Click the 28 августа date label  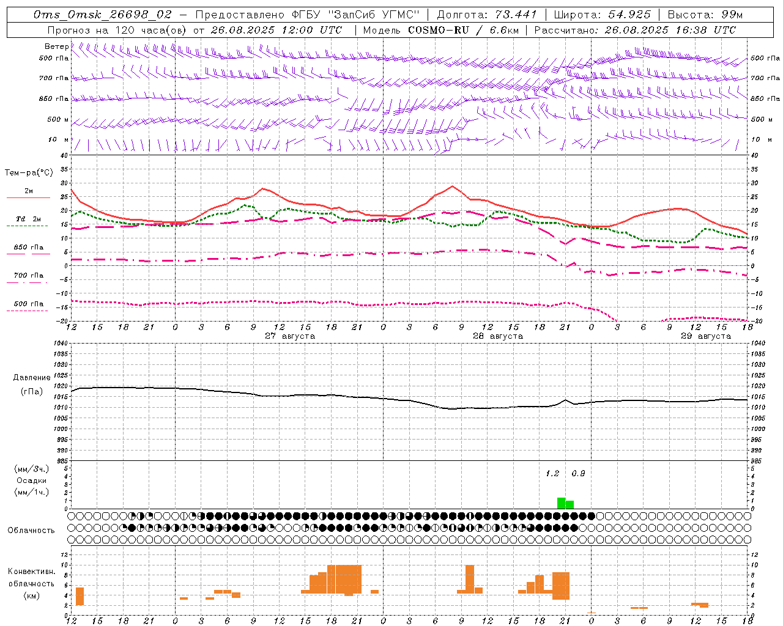pyautogui.click(x=498, y=336)
